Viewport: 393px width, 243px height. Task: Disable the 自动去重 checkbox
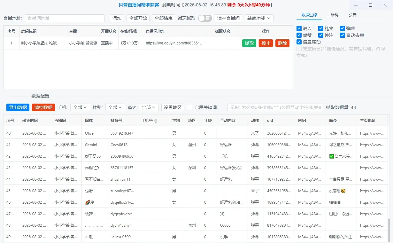point(343,35)
